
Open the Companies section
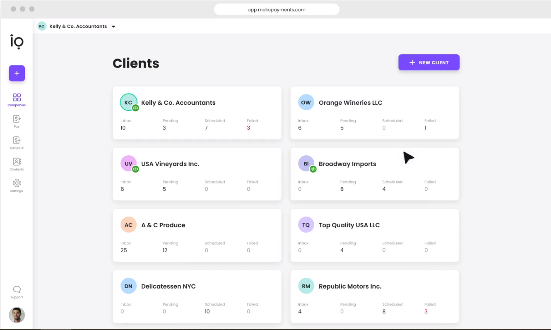pos(17,100)
